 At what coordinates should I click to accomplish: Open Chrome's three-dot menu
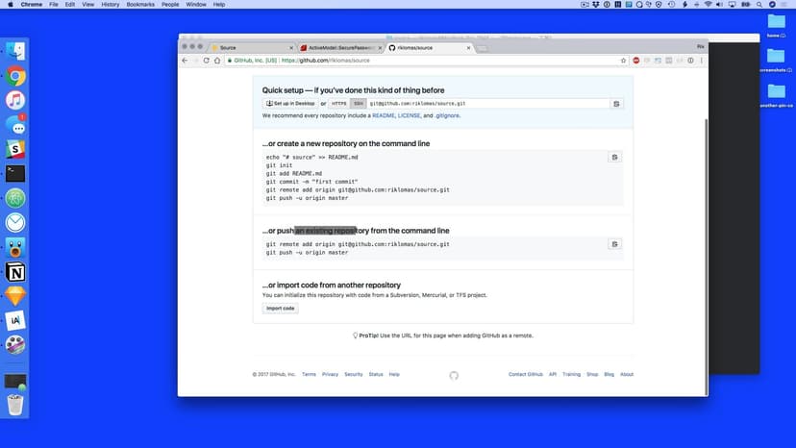pyautogui.click(x=701, y=61)
